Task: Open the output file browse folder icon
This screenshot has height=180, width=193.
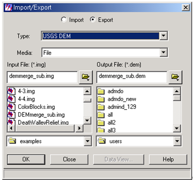Action: pyautogui.click(x=175, y=77)
